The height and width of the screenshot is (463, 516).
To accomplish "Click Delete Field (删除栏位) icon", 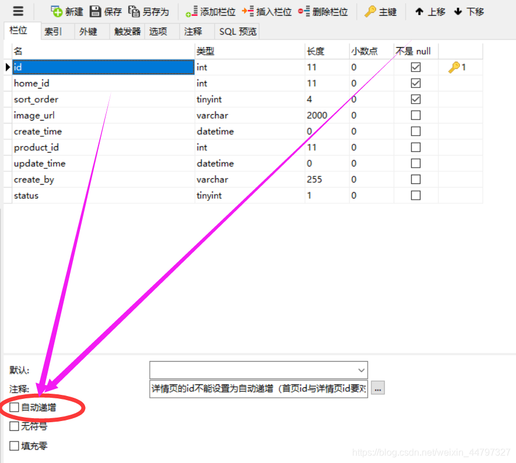I will point(304,12).
